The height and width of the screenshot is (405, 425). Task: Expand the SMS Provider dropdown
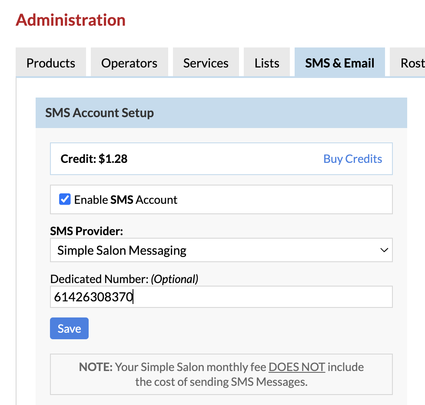click(221, 250)
